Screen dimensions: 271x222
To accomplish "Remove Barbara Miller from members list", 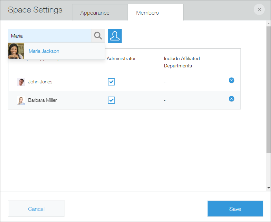I will [x=231, y=99].
